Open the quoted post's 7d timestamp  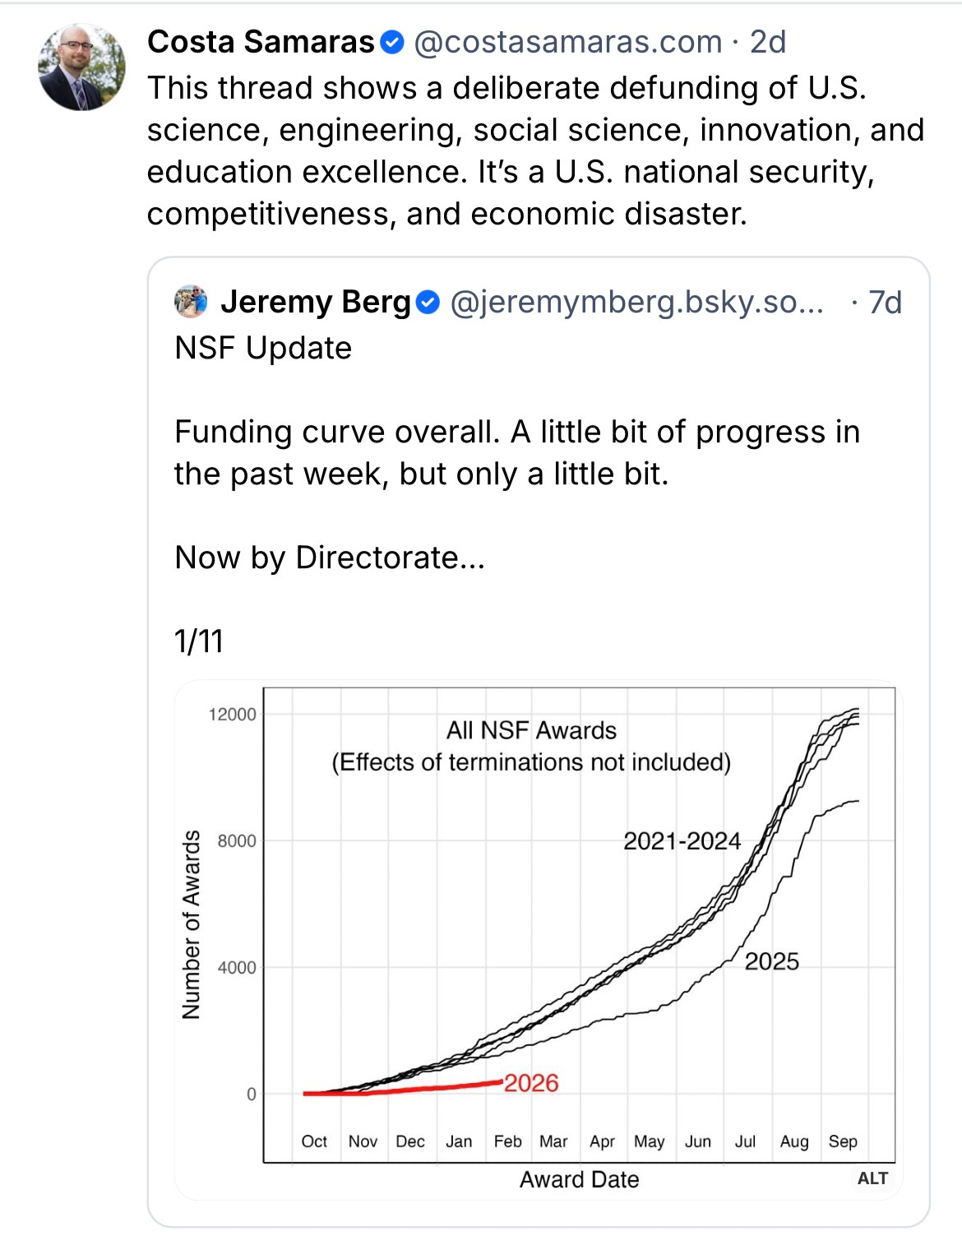tap(885, 303)
